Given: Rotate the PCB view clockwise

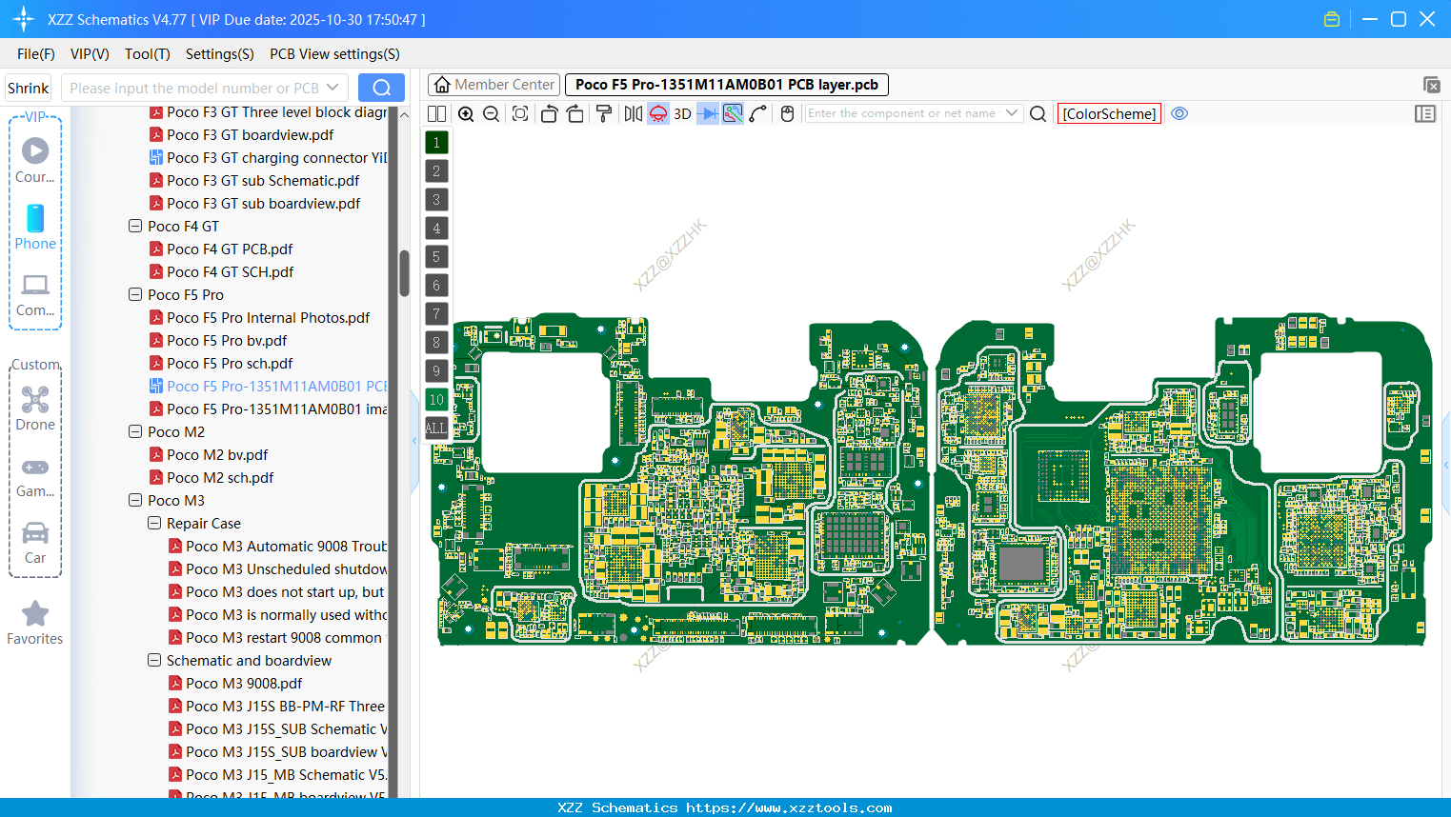Looking at the screenshot, I should (575, 113).
